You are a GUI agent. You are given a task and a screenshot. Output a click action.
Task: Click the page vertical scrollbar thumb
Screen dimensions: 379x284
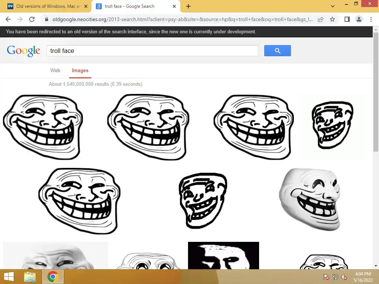pyautogui.click(x=376, y=92)
